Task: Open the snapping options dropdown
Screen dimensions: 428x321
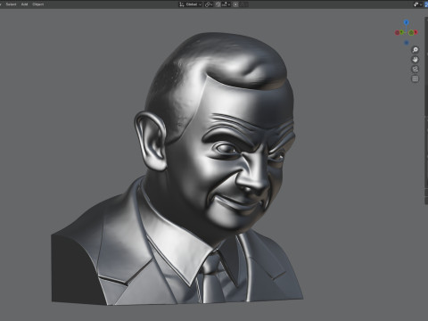Action: (226, 4)
